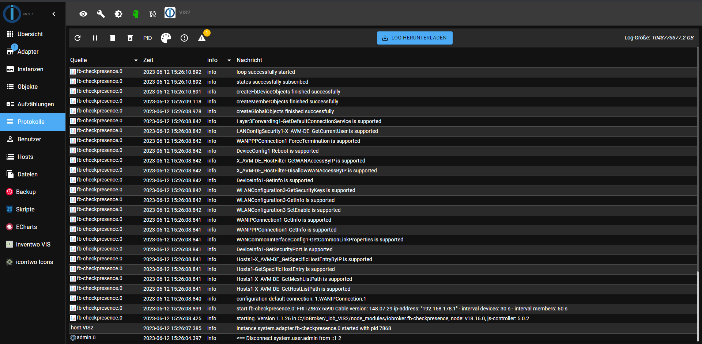Click the Log-Größe size value
702x344 pixels.
coord(673,38)
